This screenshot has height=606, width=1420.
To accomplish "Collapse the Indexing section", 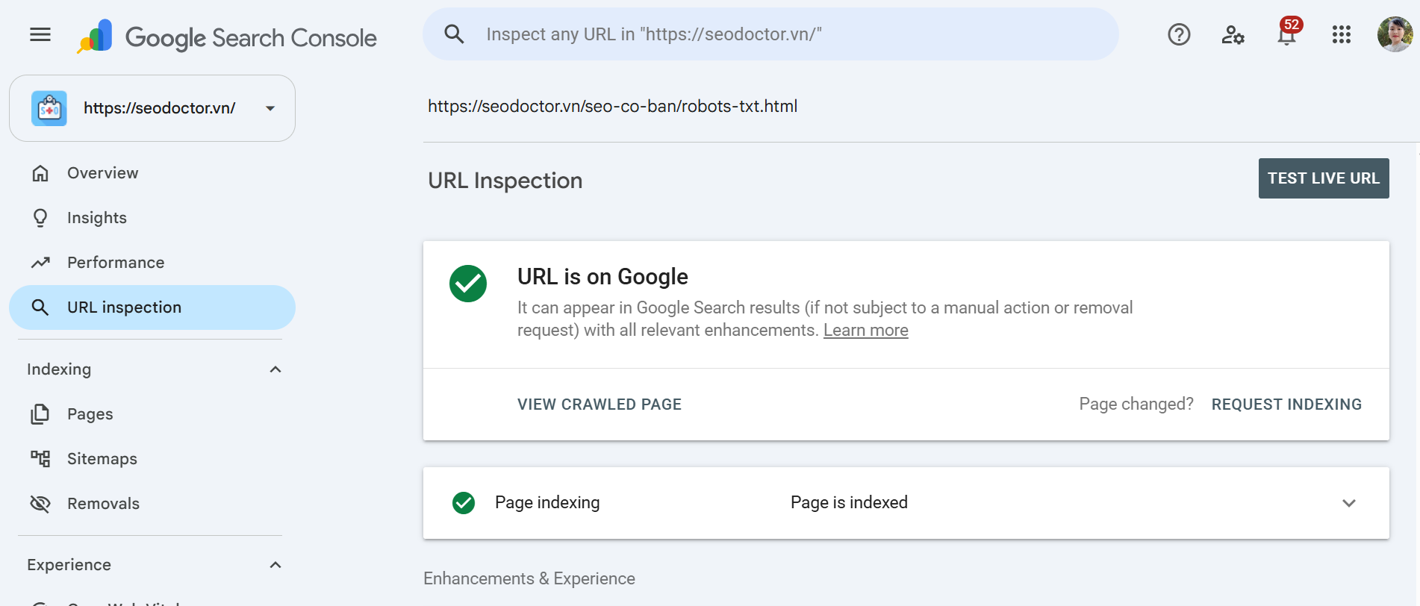I will click(275, 369).
